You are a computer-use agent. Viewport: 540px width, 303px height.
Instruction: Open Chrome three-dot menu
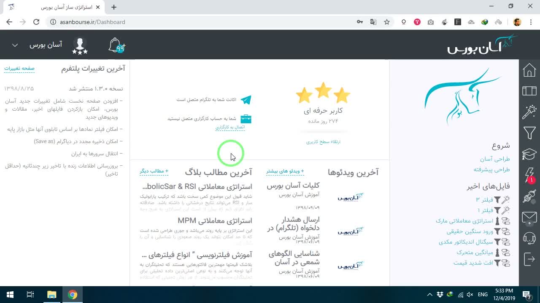pos(531,22)
